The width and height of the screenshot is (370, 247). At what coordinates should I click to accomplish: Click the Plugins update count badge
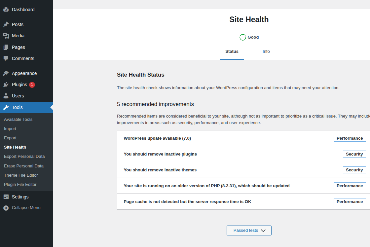pos(32,85)
